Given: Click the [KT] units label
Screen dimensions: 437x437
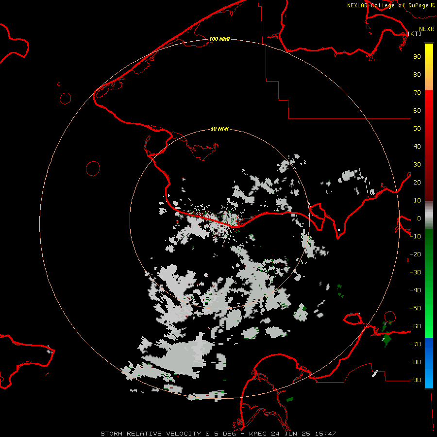Looking at the screenshot, I should [x=415, y=34].
